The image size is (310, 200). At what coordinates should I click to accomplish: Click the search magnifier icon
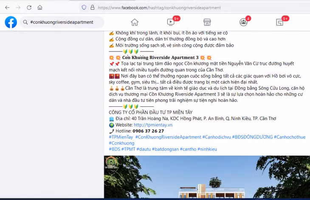tap(25, 22)
